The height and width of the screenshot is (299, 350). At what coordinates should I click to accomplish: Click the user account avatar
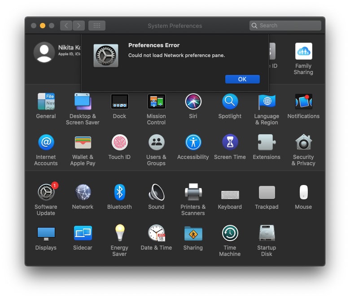click(x=44, y=52)
